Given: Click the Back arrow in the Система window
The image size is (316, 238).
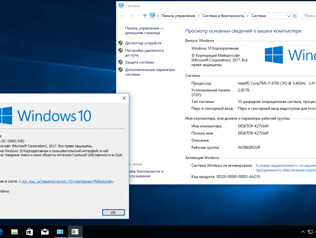Looking at the screenshot, I should point(122,16).
